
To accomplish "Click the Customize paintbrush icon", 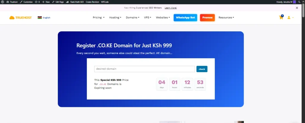I will [21, 2].
